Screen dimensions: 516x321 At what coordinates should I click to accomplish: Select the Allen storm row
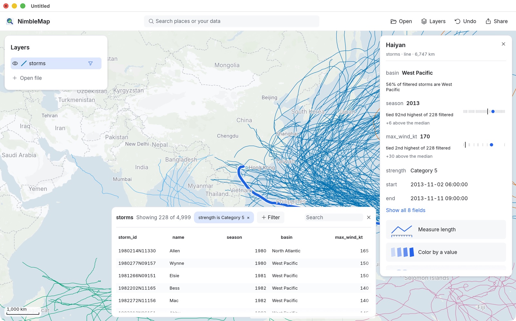coord(243,251)
